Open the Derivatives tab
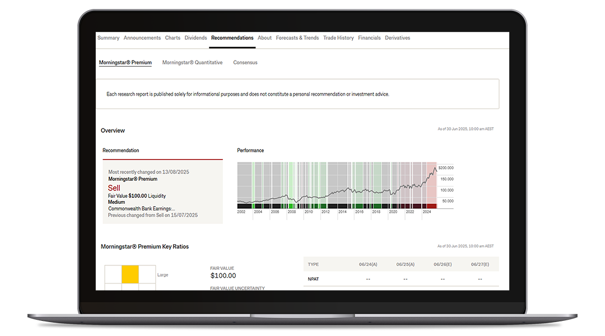This screenshot has height=336, width=605. [x=397, y=38]
